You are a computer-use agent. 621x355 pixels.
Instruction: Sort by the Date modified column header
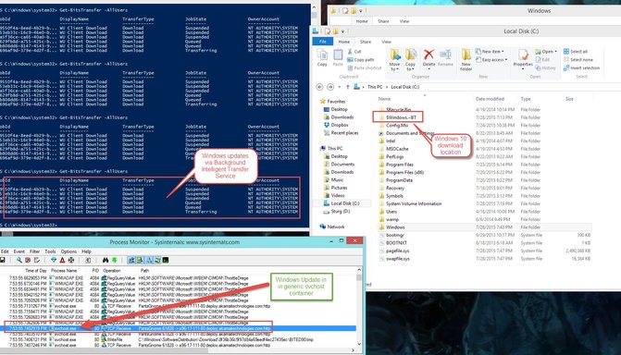pos(490,99)
